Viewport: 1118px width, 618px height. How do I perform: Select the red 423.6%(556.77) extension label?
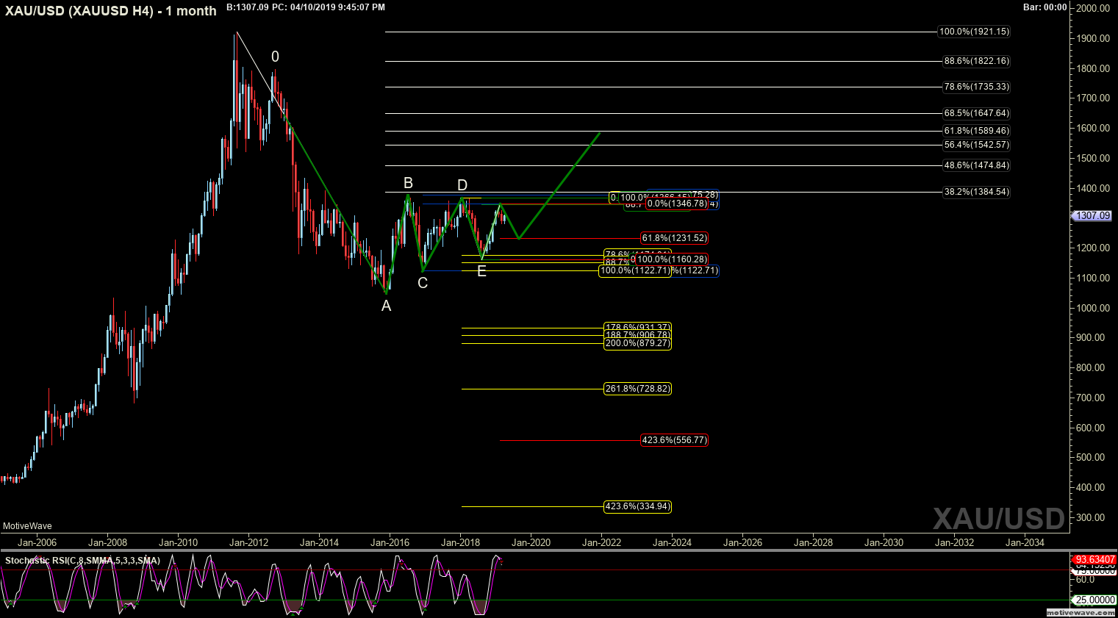tap(674, 440)
